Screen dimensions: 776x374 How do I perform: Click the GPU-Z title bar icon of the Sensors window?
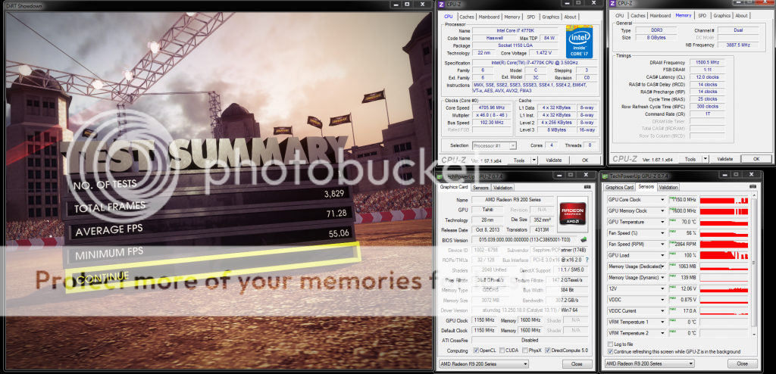[x=606, y=175]
